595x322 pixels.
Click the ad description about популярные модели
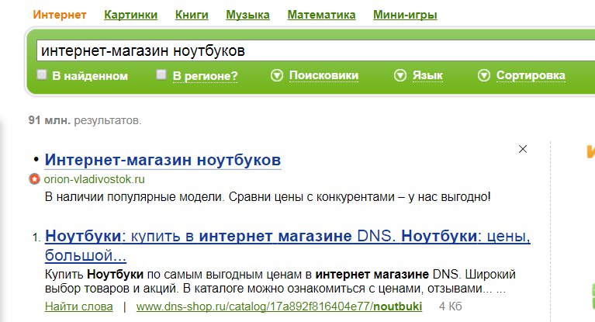pyautogui.click(x=268, y=197)
